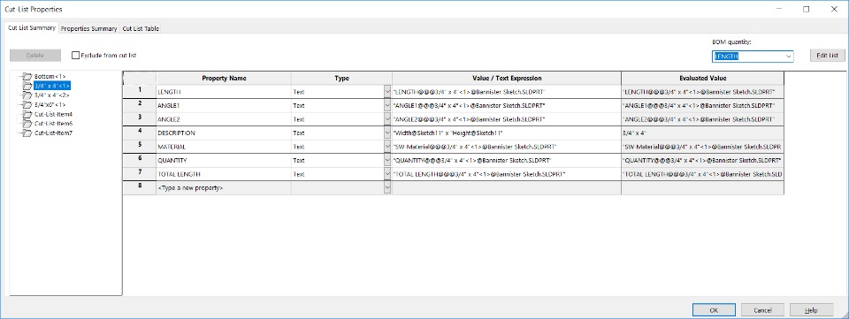Open Type dropdown for QUANTITY row
Viewport: 849px width, 319px height.
[387, 161]
